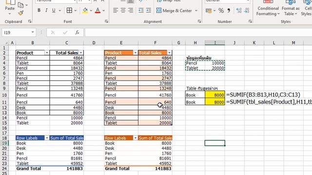Apply the red Font Color

[97, 10]
